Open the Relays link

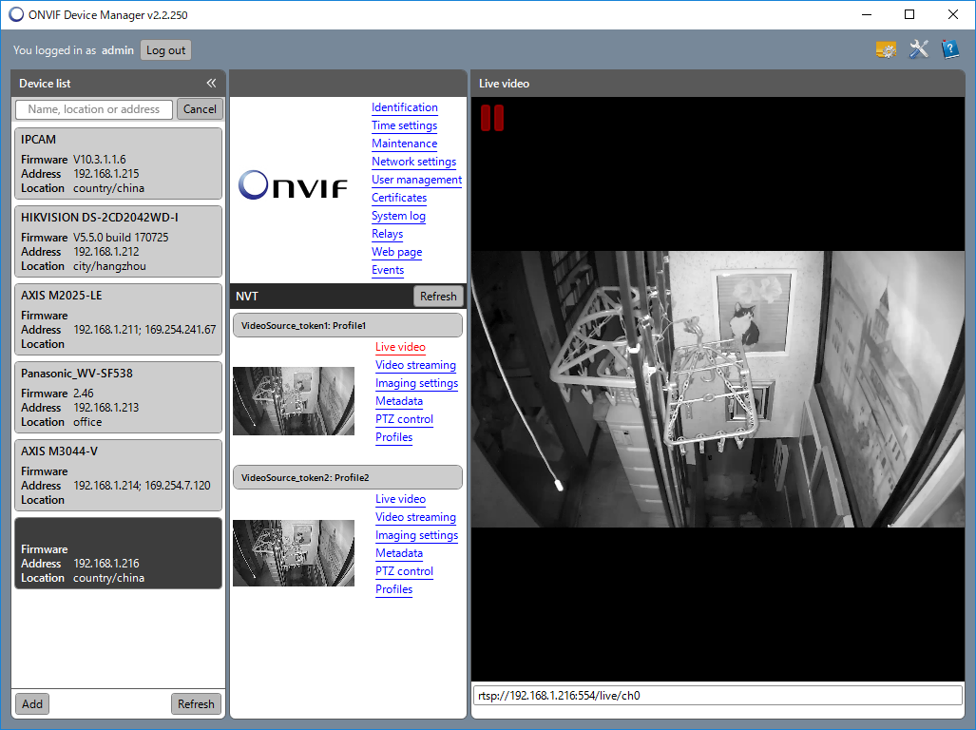(387, 234)
